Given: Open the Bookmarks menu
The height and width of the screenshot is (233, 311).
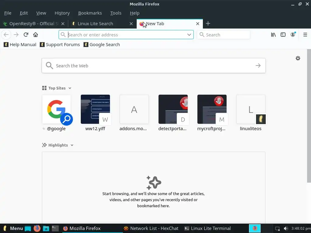Looking at the screenshot, I should (90, 13).
